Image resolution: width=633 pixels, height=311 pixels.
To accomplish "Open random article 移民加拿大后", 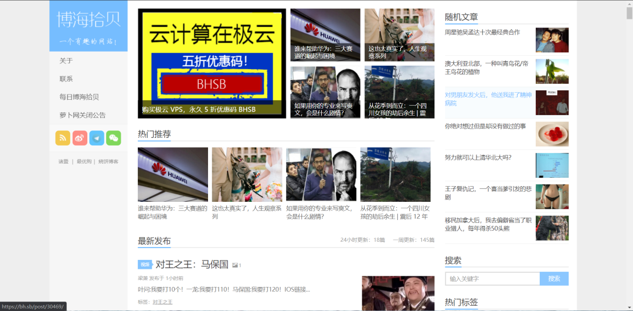I will pyautogui.click(x=488, y=224).
